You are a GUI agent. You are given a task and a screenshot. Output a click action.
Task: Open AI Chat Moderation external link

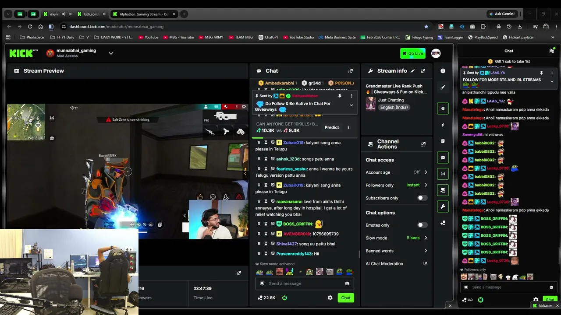coord(425,264)
